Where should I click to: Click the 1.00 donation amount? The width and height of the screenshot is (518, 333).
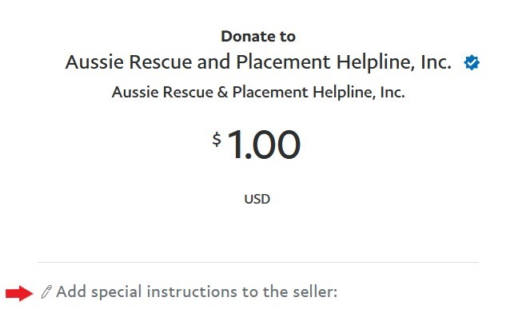(x=264, y=145)
